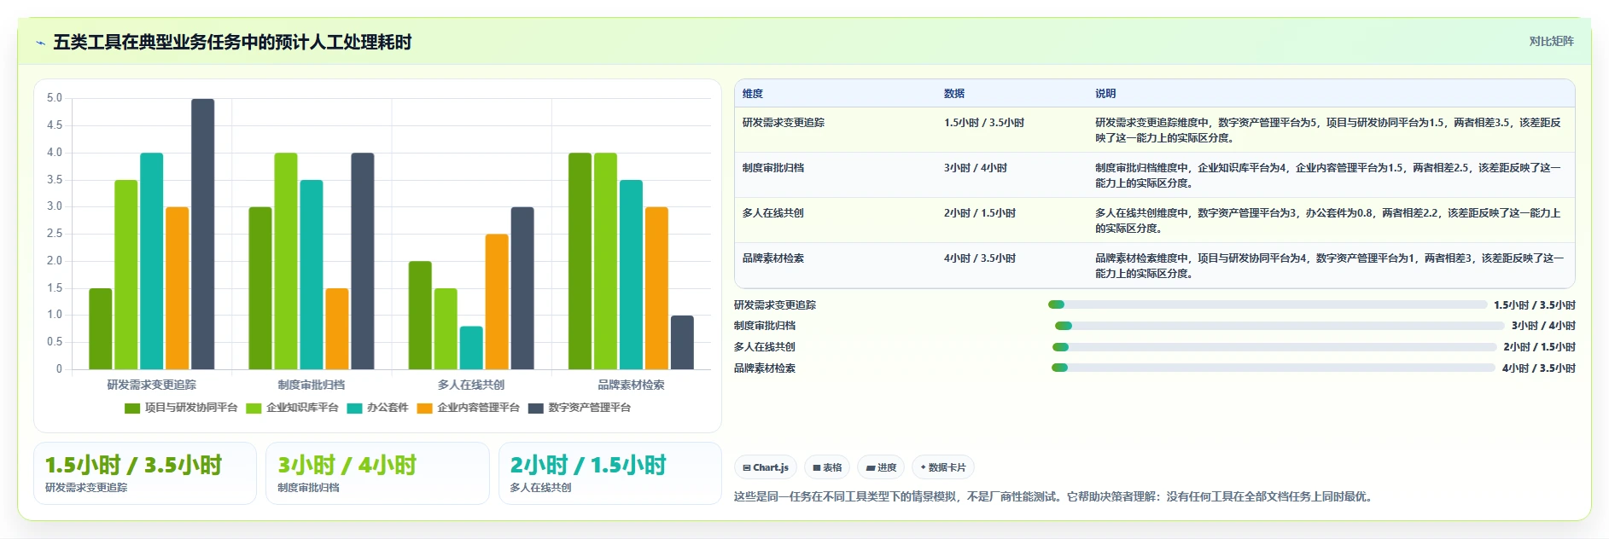Image resolution: width=1609 pixels, height=539 pixels.
Task: Click the x-axis label 制度审批归档 under chart
Action: coord(312,385)
